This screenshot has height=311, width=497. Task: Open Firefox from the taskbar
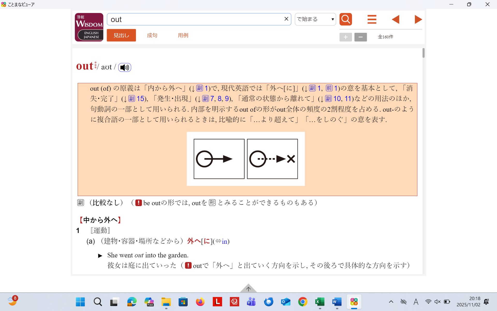(x=200, y=302)
